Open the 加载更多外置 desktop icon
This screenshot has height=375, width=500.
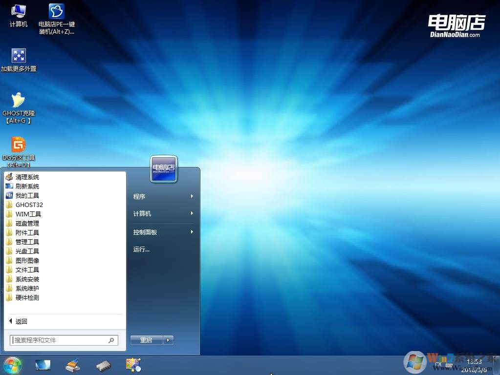(19, 56)
